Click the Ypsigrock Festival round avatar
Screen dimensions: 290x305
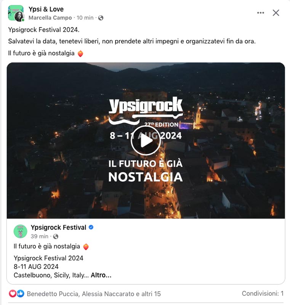(21, 231)
